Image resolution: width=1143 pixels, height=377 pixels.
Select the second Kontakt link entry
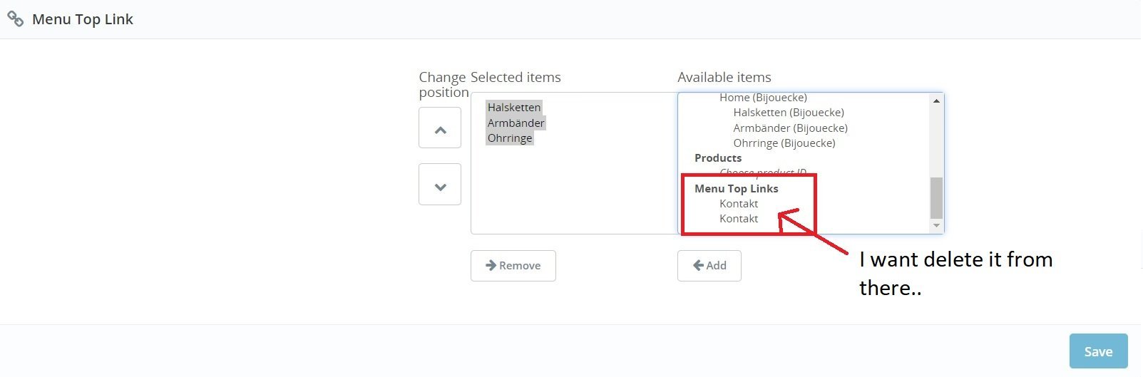pyautogui.click(x=739, y=219)
